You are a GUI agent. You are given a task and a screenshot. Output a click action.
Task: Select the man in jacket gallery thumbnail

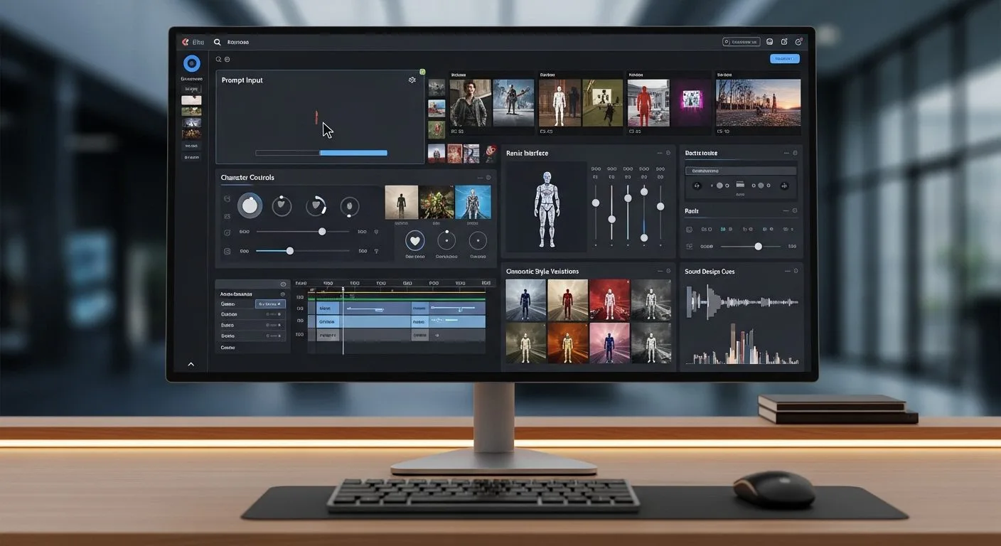[471, 102]
